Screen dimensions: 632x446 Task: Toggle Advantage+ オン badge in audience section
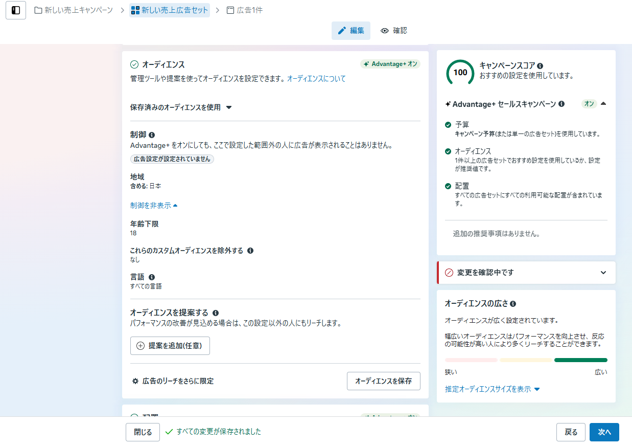pos(390,64)
